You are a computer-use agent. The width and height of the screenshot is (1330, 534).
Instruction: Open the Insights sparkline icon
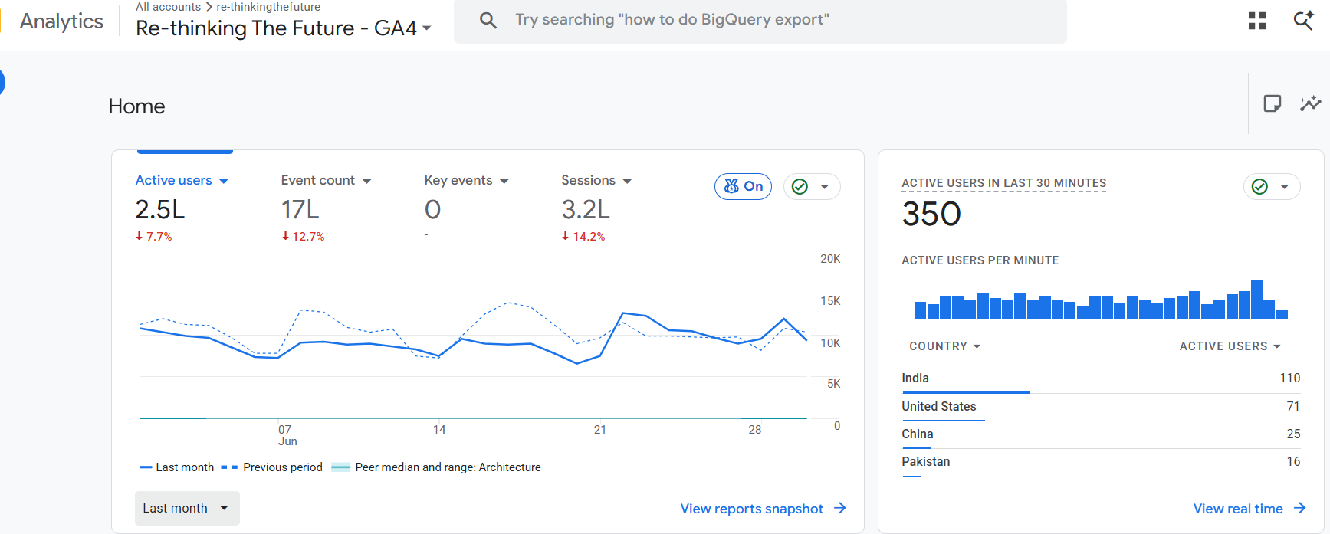[1311, 103]
